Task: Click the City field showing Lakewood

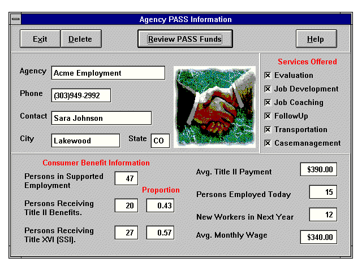Action: 85,141
